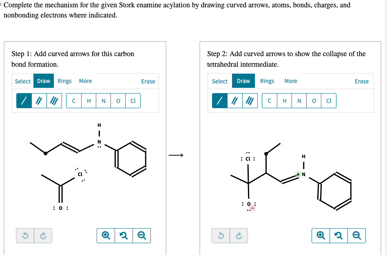This screenshot has height=255, width=387.
Task: Toggle the H atom button in Step 1
Action: click(x=88, y=100)
